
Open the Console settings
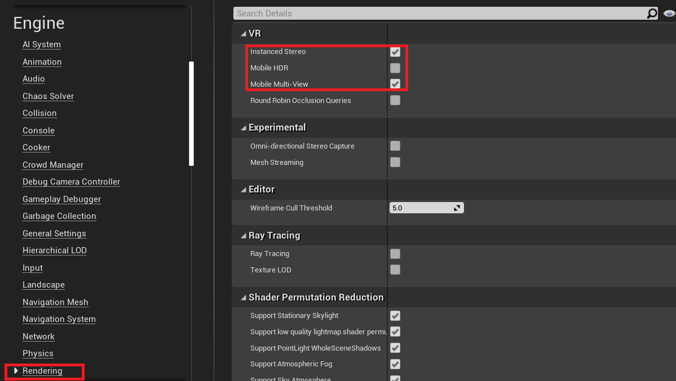click(x=38, y=131)
